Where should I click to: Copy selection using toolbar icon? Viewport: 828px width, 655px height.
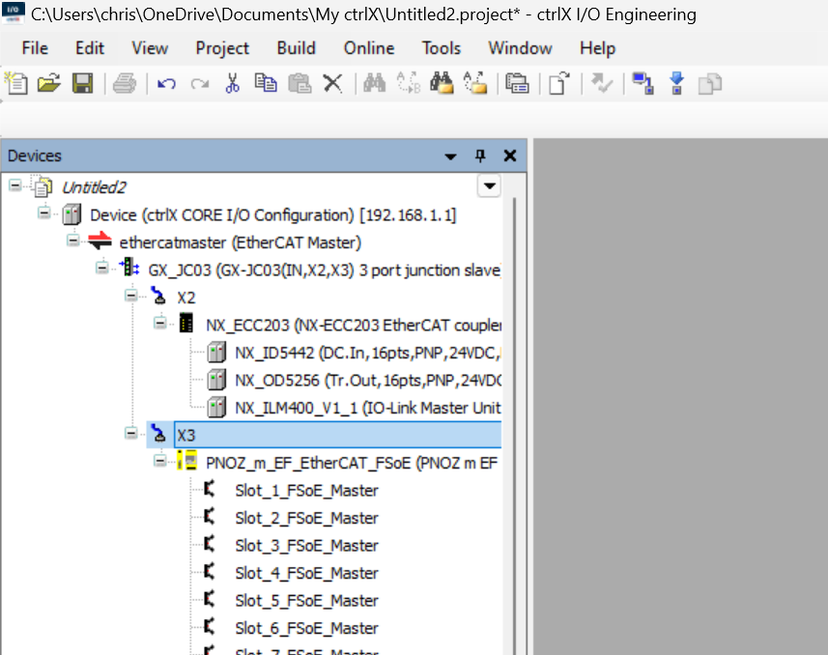coord(266,83)
